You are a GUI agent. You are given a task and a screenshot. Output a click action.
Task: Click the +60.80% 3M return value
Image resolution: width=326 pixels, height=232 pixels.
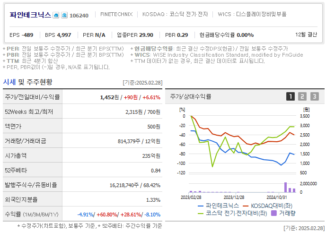point(107,215)
